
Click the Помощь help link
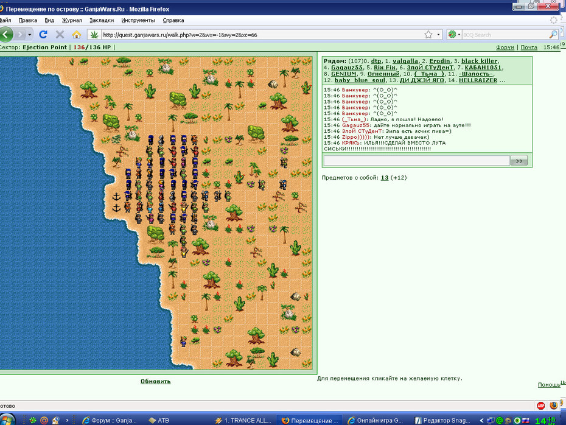(x=549, y=385)
